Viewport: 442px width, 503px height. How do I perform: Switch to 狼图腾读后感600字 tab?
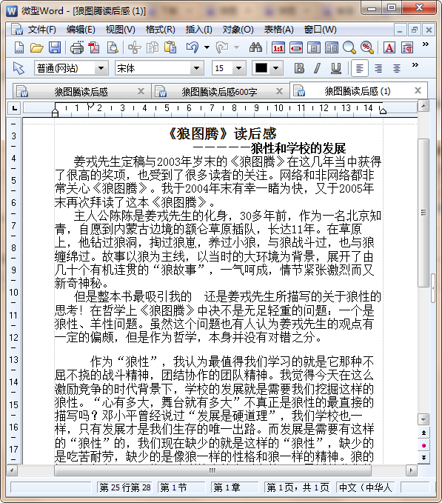point(219,92)
